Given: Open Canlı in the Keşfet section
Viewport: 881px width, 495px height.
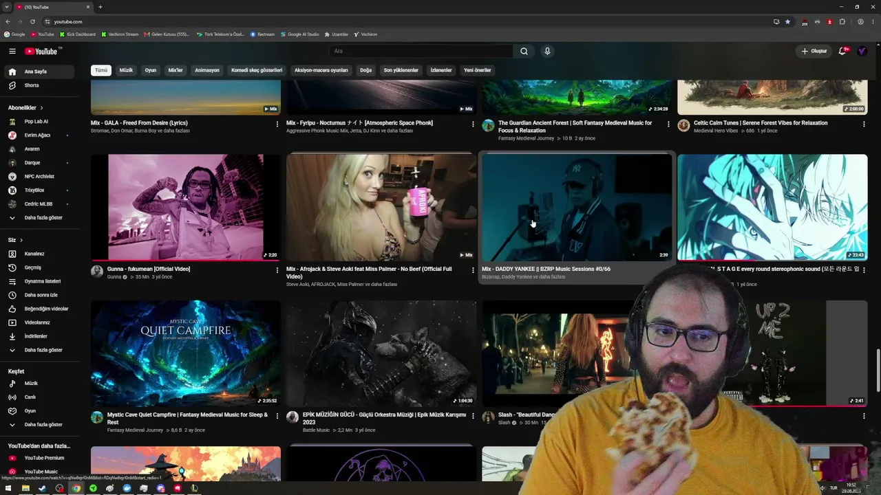Looking at the screenshot, I should [38, 397].
